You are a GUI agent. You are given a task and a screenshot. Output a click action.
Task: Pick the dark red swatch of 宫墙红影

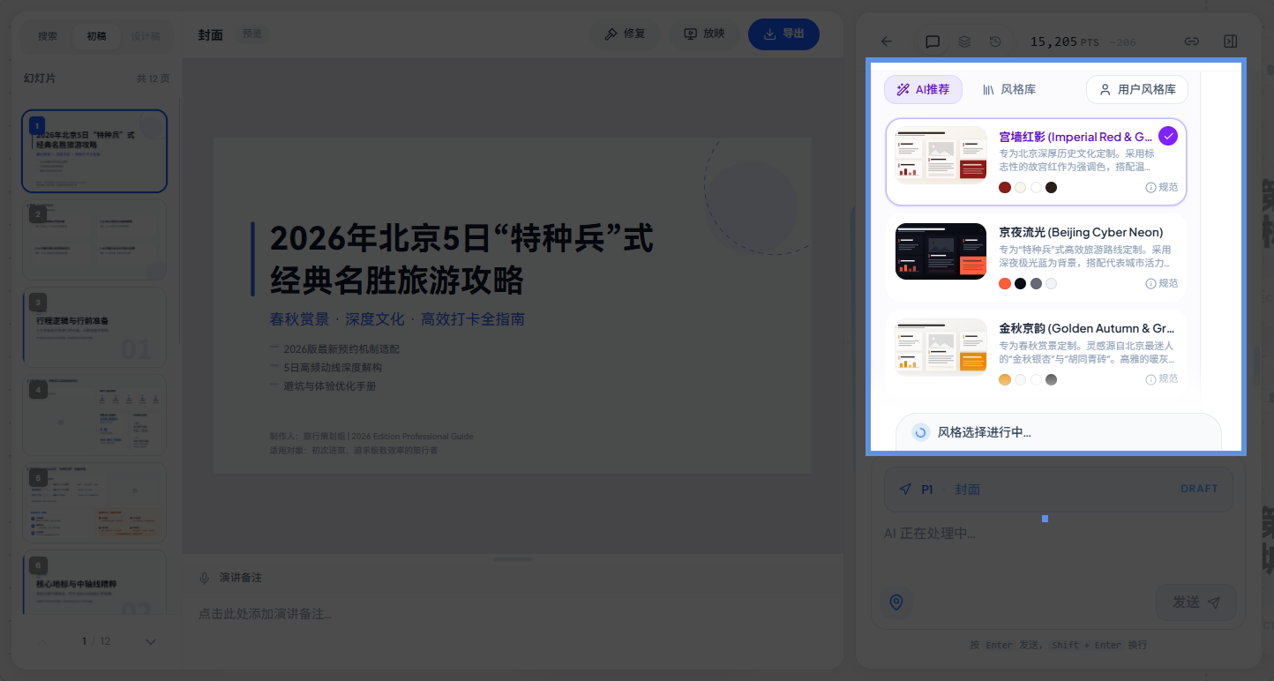pos(1005,187)
